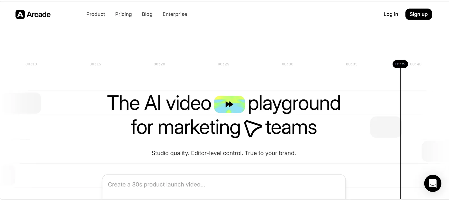Open the chat support bubble
The image size is (449, 200).
pos(432,183)
